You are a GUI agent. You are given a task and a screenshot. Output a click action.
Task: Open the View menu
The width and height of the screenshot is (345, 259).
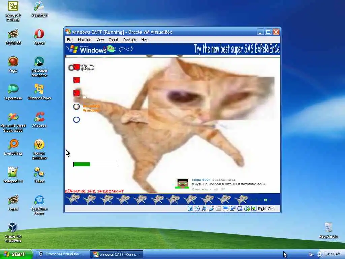tap(100, 40)
